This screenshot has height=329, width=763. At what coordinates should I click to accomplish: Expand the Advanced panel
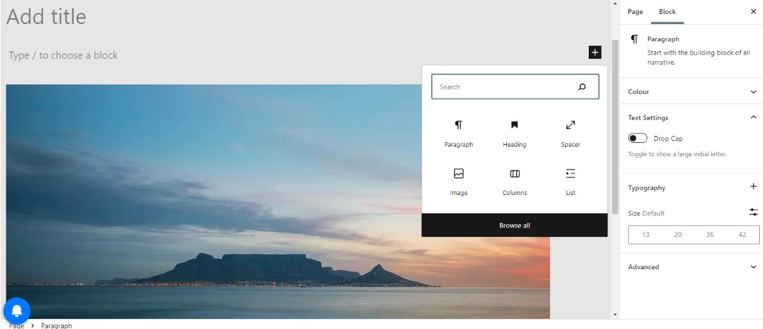tap(691, 267)
